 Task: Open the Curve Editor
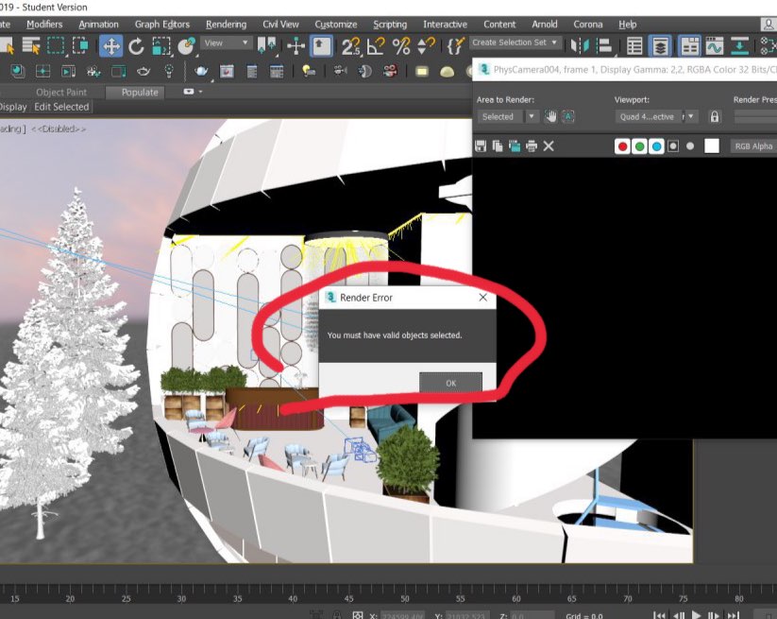click(714, 46)
